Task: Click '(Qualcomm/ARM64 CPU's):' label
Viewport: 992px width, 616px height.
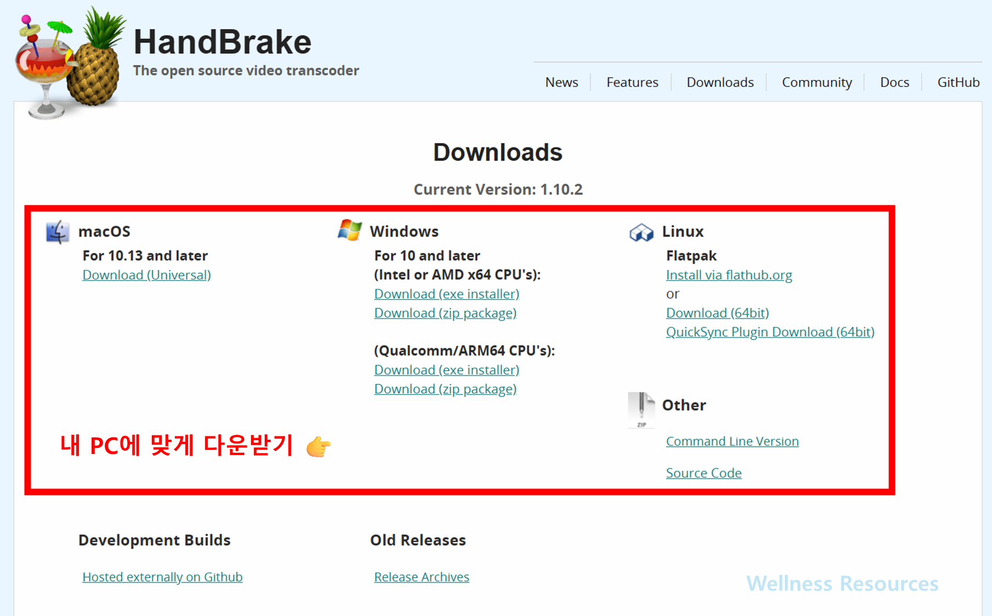Action: 464,351
